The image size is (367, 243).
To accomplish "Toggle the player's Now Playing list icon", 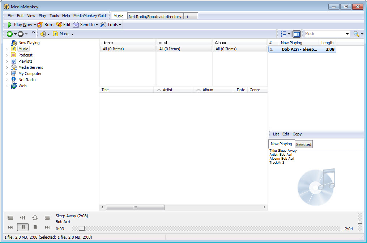I will point(10,218).
